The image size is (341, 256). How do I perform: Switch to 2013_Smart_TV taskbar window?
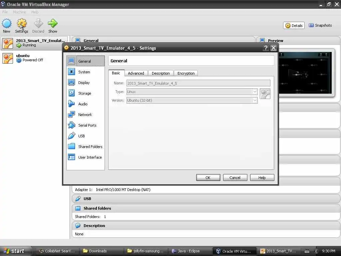coord(279,251)
